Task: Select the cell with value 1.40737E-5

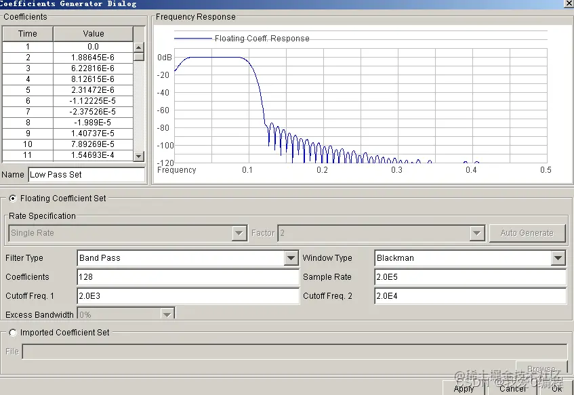Action: [x=93, y=133]
